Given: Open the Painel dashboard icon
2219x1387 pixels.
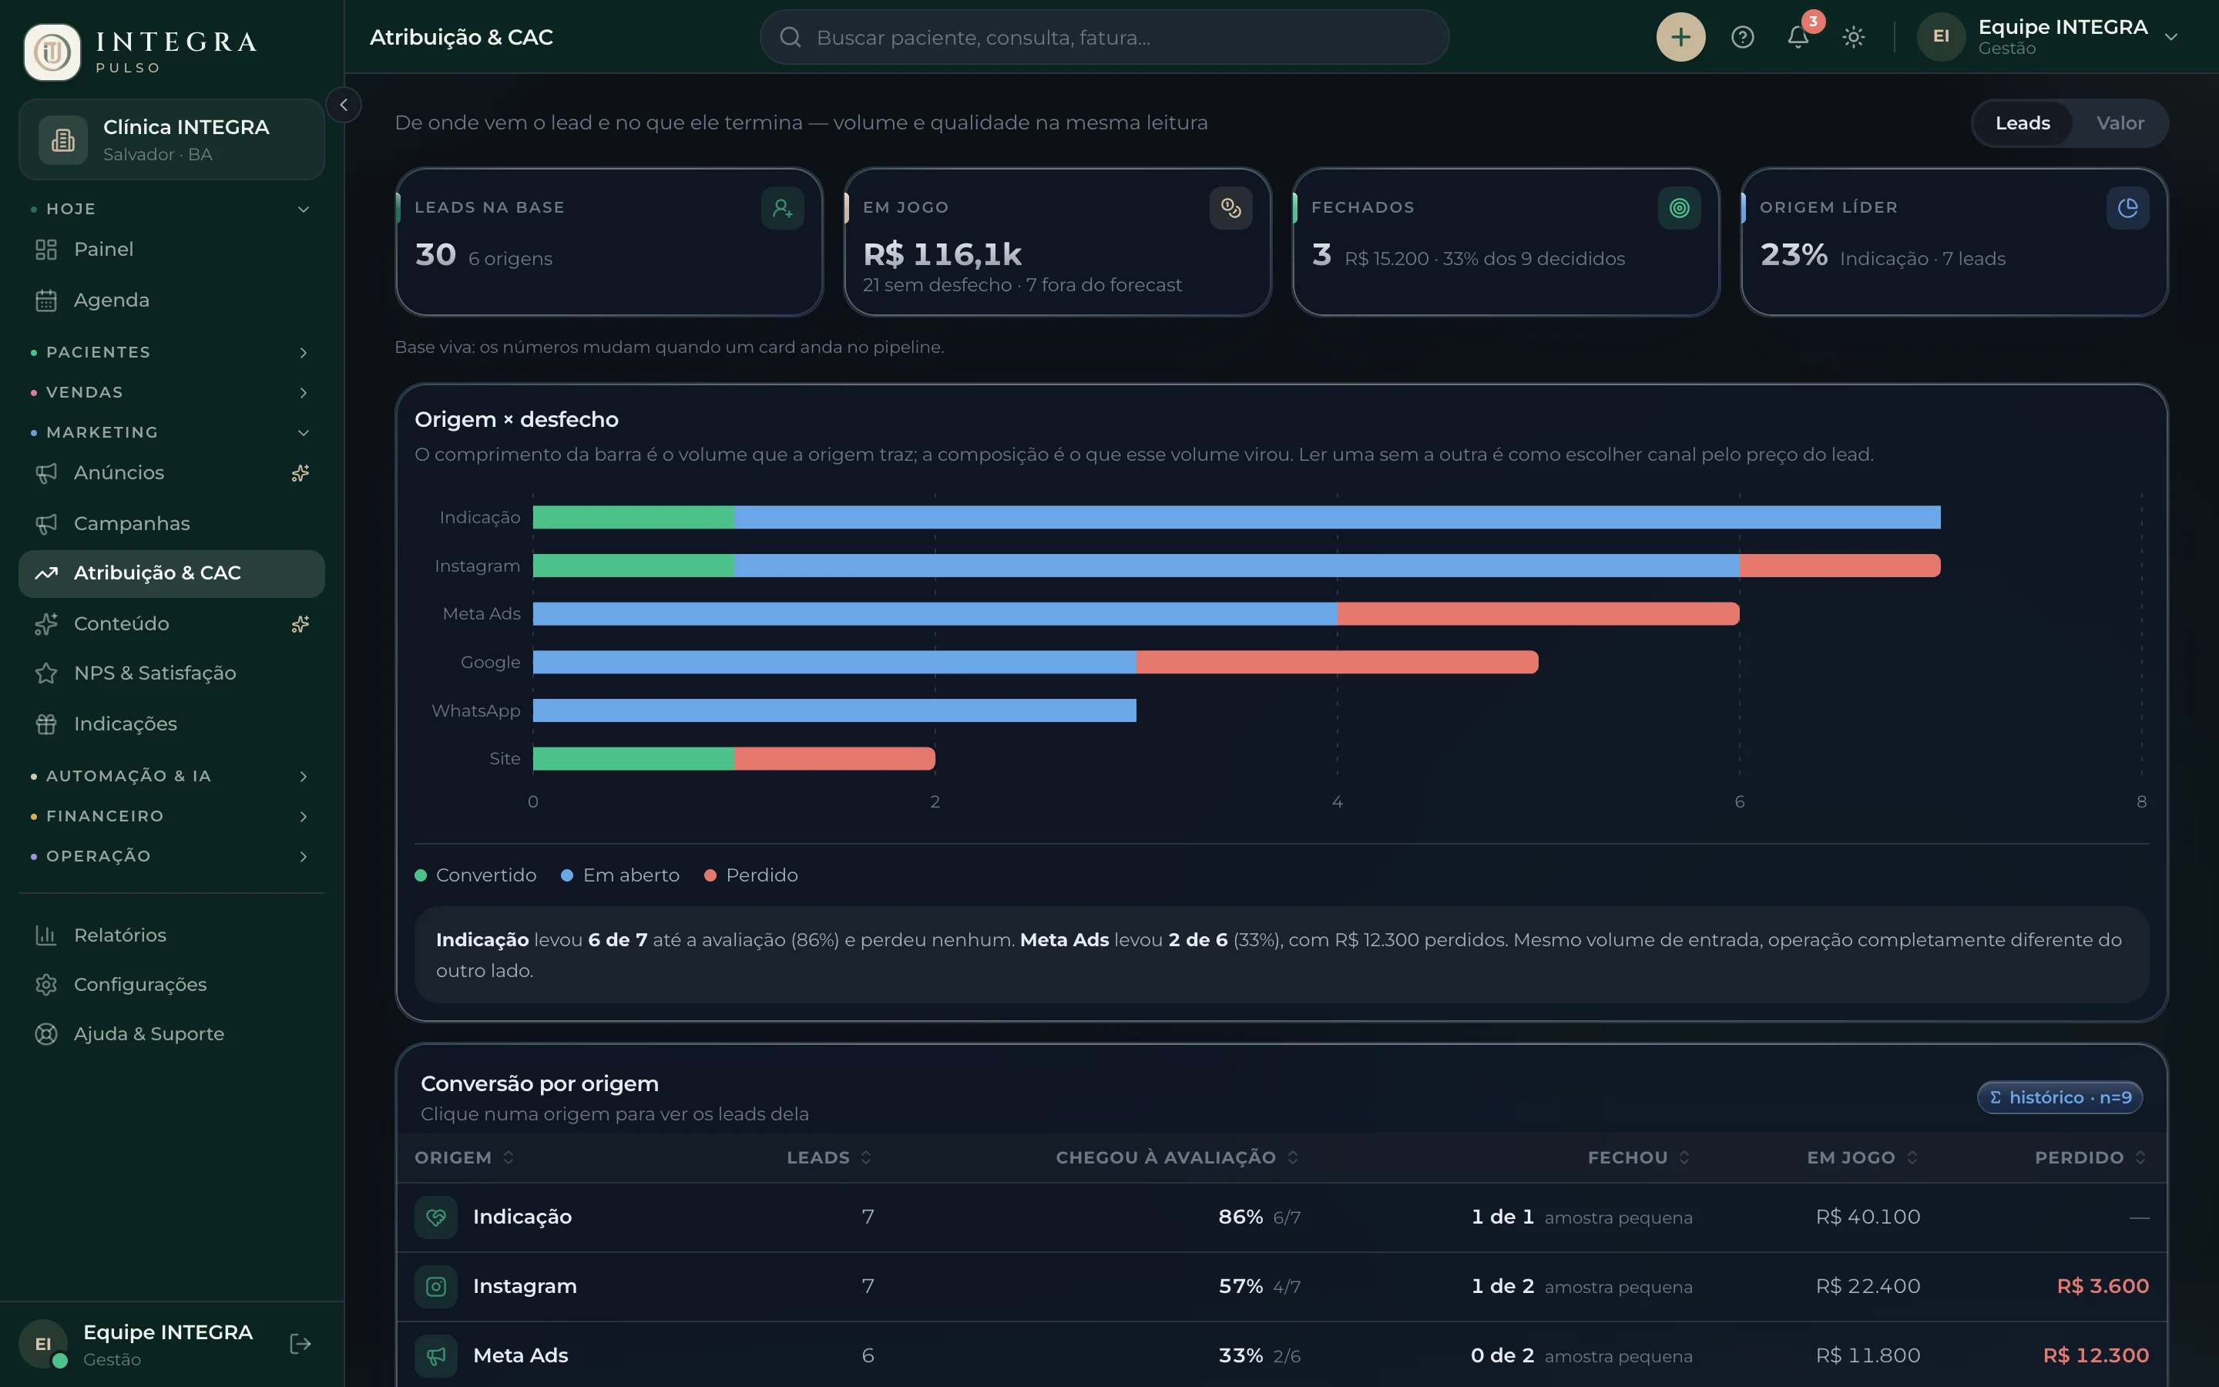Looking at the screenshot, I should pyautogui.click(x=46, y=250).
